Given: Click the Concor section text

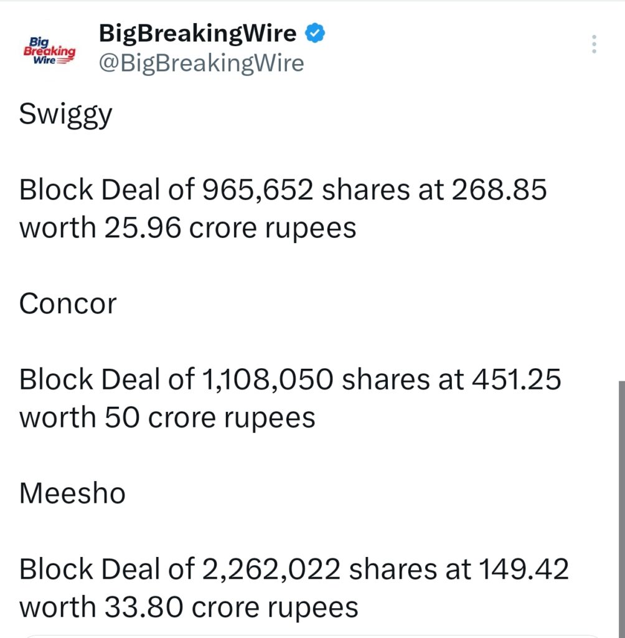Looking at the screenshot, I should pos(68,303).
